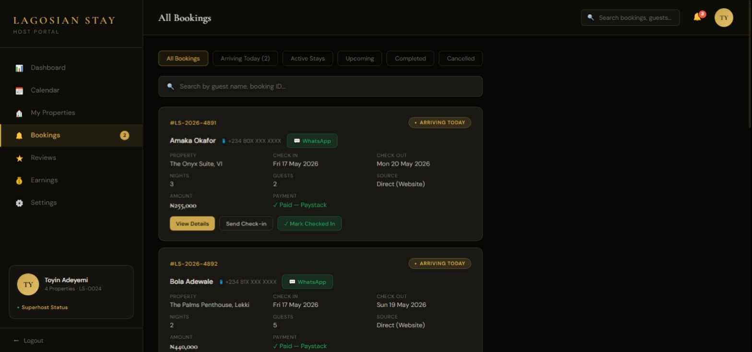Click Arriving Today badge on booking #LS-2026-4892
The height and width of the screenshot is (352, 752).
coord(440,264)
